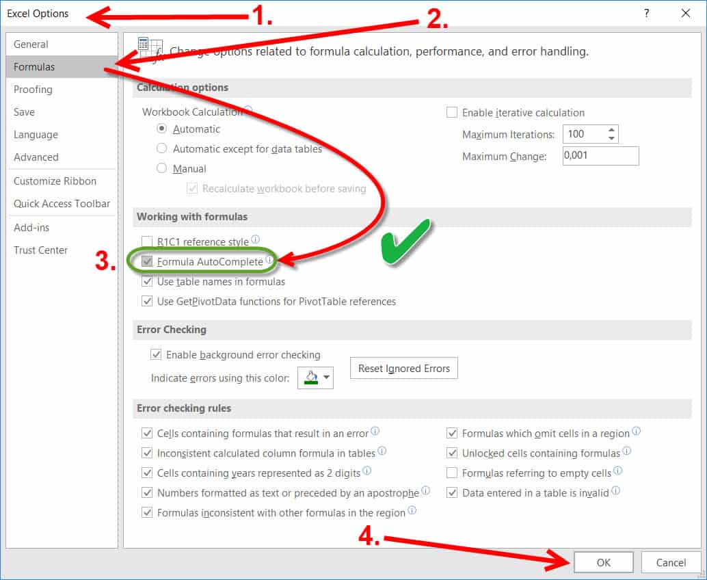Open the Trust Center category
Viewport: 707px width, 580px height.
[62, 250]
